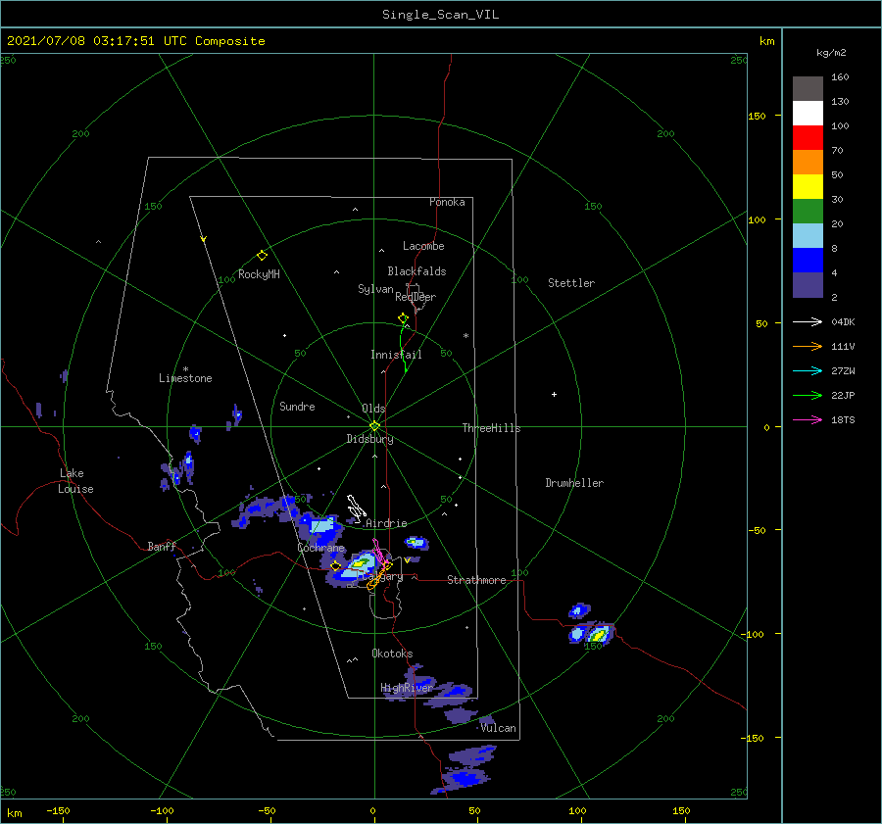The height and width of the screenshot is (824, 882).
Task: Click the asterisk marker above Limestone
Action: pos(185,369)
